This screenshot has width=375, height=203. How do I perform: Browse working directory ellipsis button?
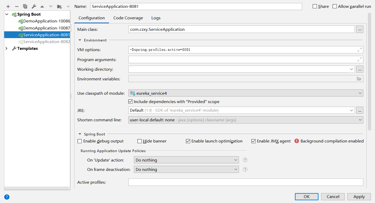[360, 69]
